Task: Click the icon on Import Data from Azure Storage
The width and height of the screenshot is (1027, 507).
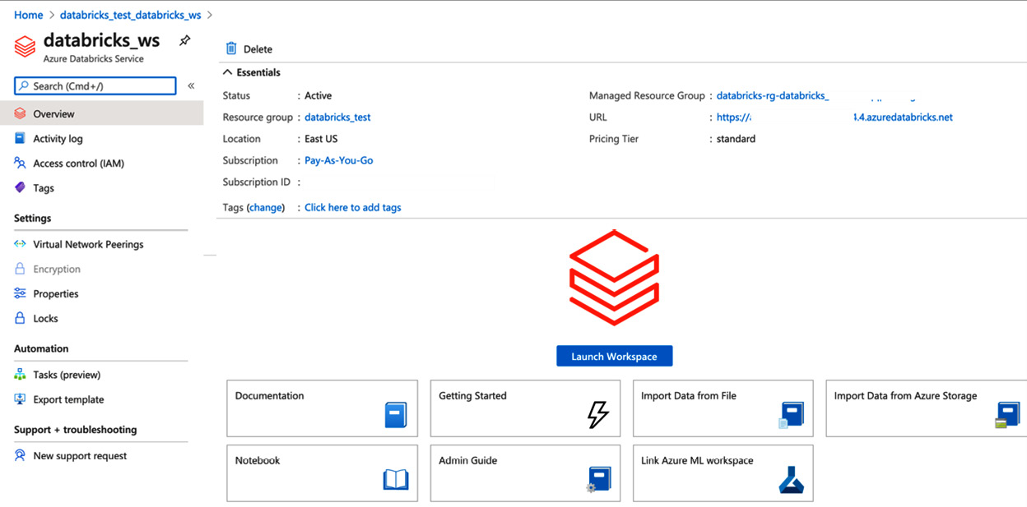Action: click(x=1007, y=415)
